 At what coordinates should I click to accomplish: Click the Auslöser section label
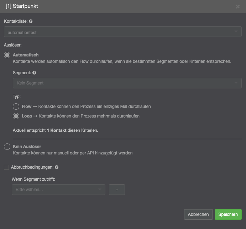pos(13,45)
